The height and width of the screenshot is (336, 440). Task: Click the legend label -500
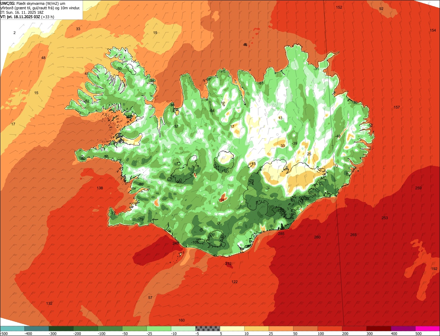pyautogui.click(x=4, y=333)
